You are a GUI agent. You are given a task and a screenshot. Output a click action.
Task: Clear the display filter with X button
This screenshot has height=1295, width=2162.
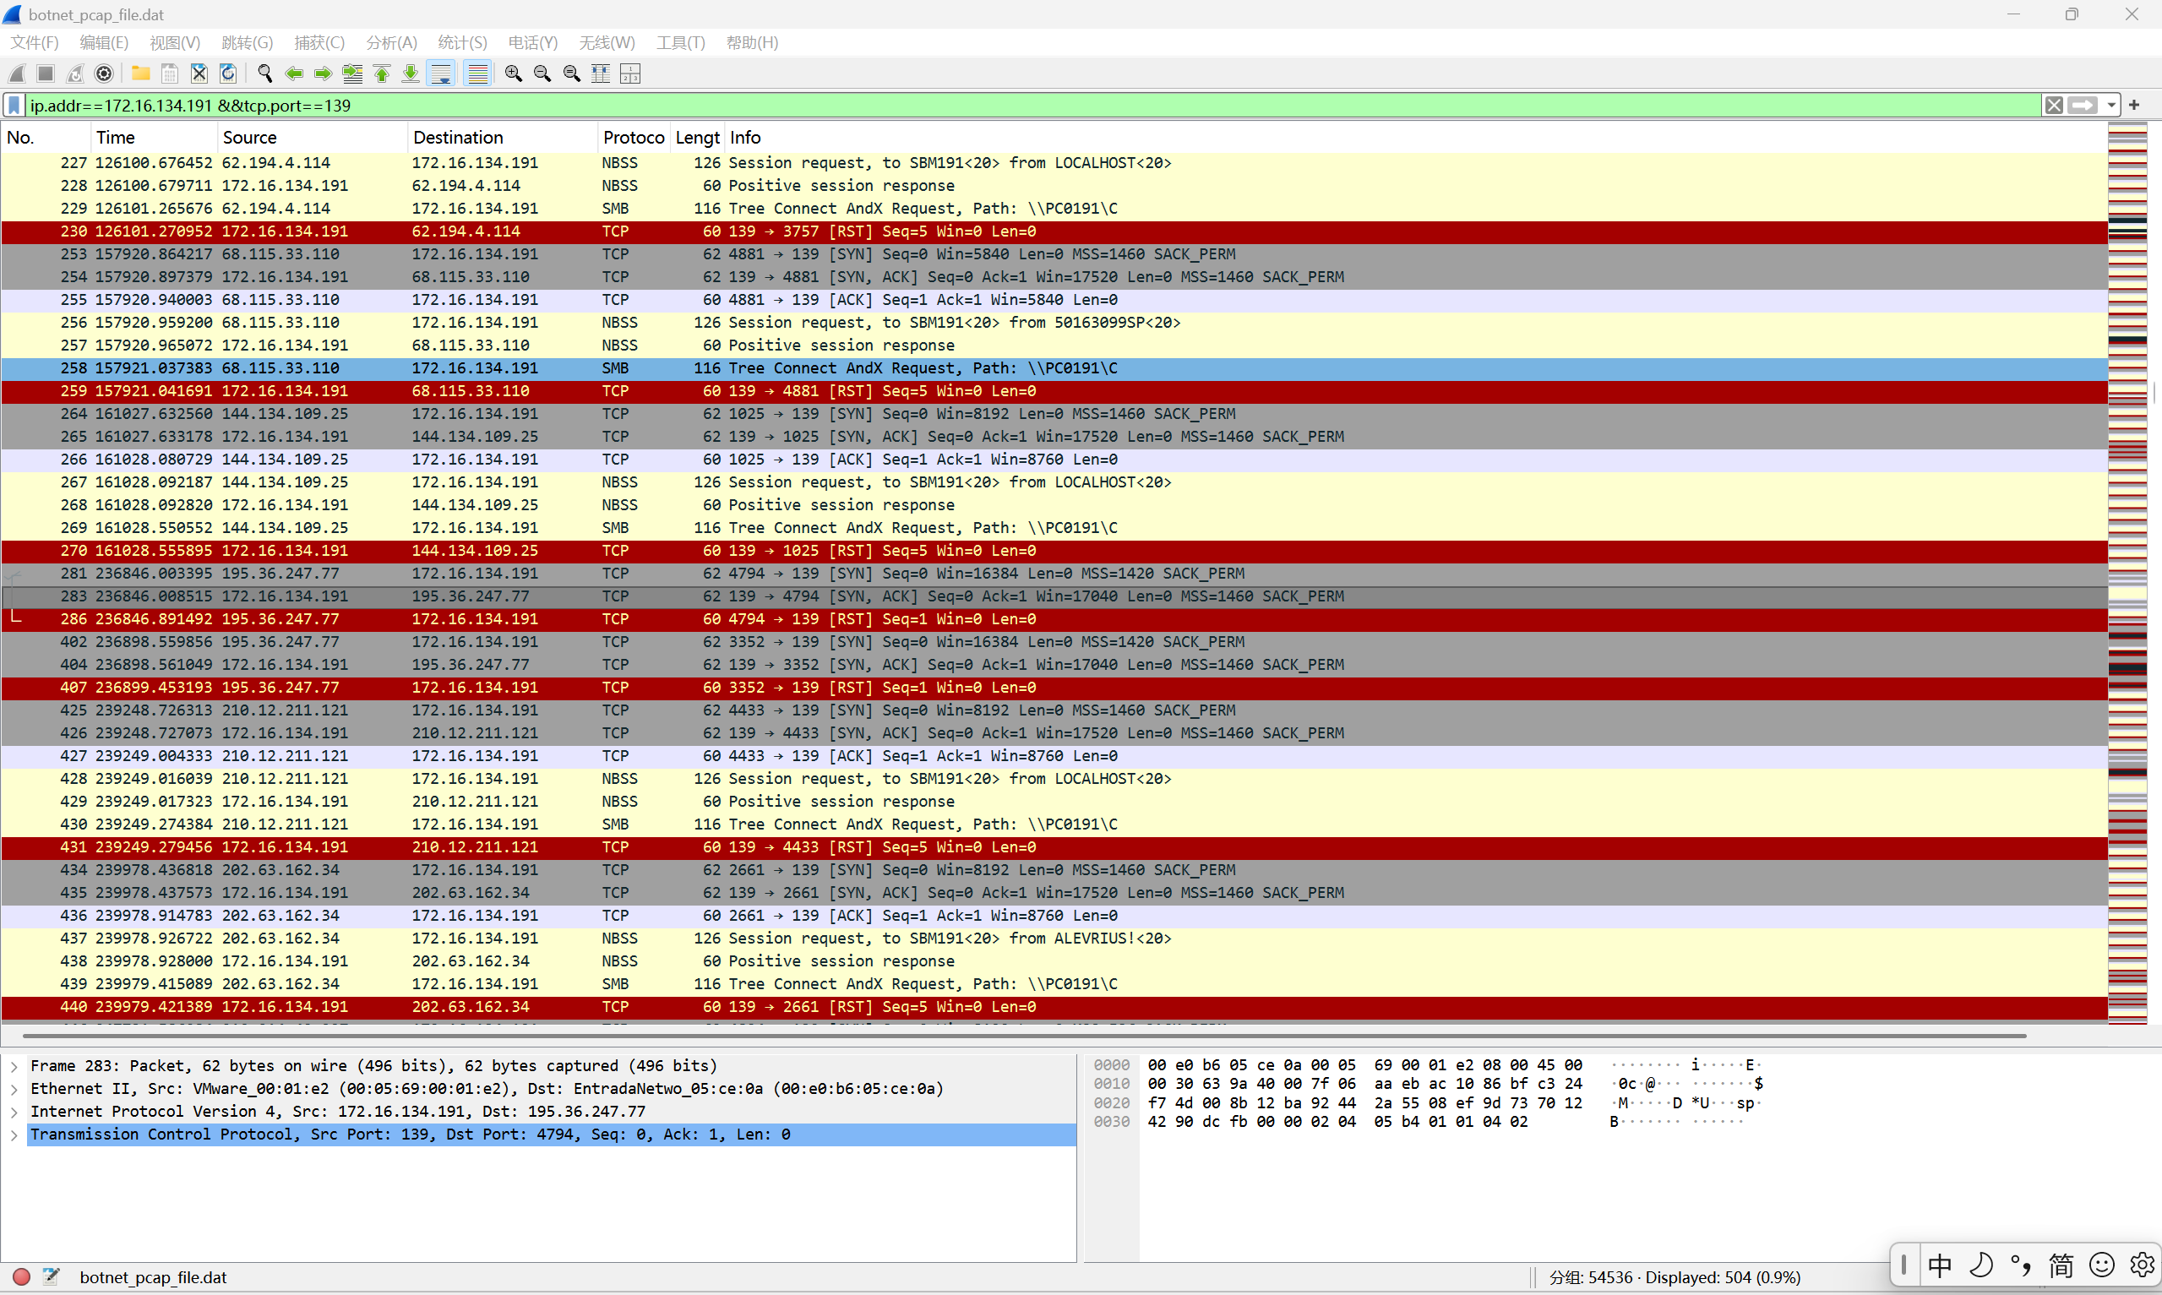2054,106
